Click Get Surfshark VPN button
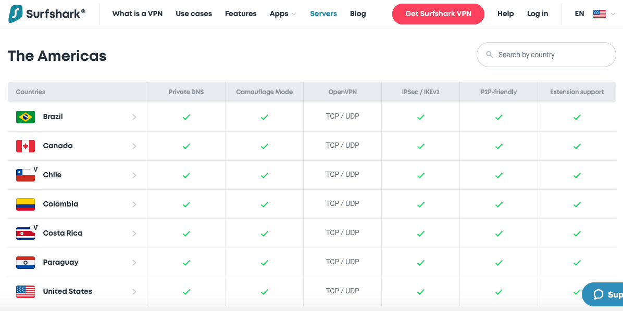The width and height of the screenshot is (623, 311). (x=438, y=14)
